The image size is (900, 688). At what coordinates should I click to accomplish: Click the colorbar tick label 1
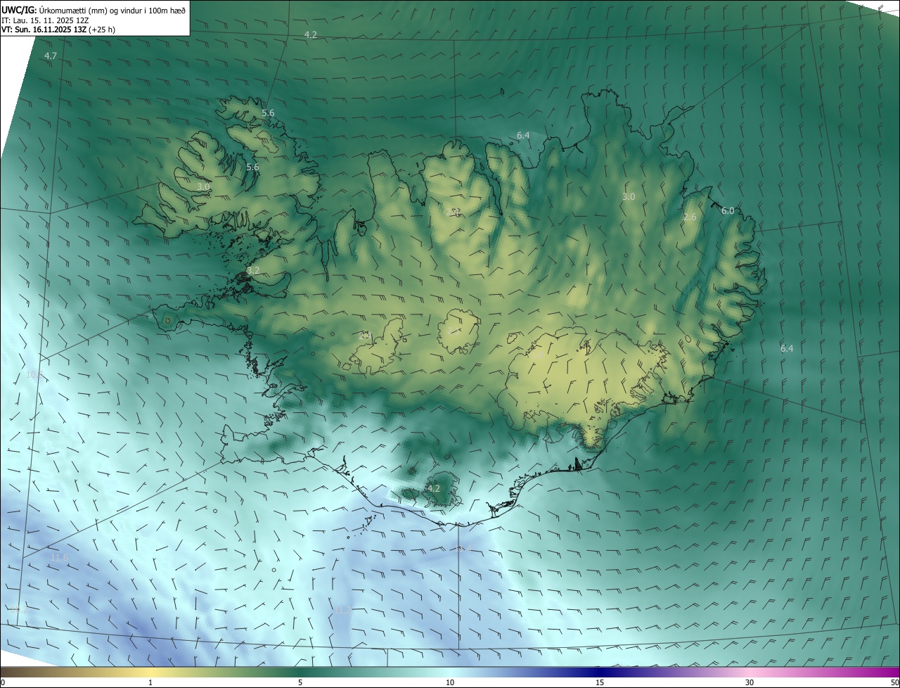coord(150,682)
